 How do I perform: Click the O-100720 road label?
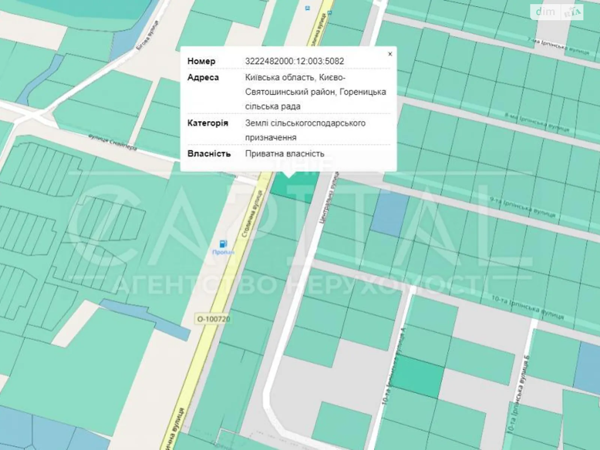(214, 319)
